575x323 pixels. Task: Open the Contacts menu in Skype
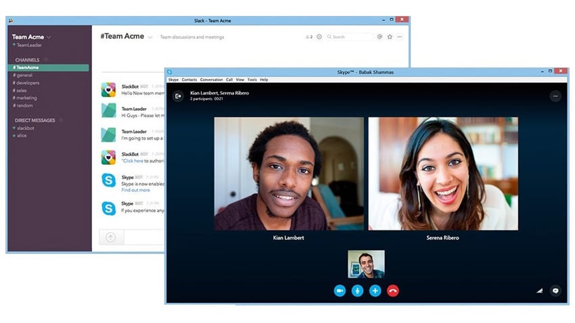coord(189,80)
